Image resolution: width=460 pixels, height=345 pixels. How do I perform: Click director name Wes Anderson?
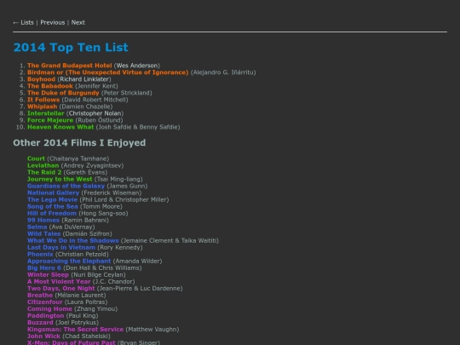coord(137,66)
